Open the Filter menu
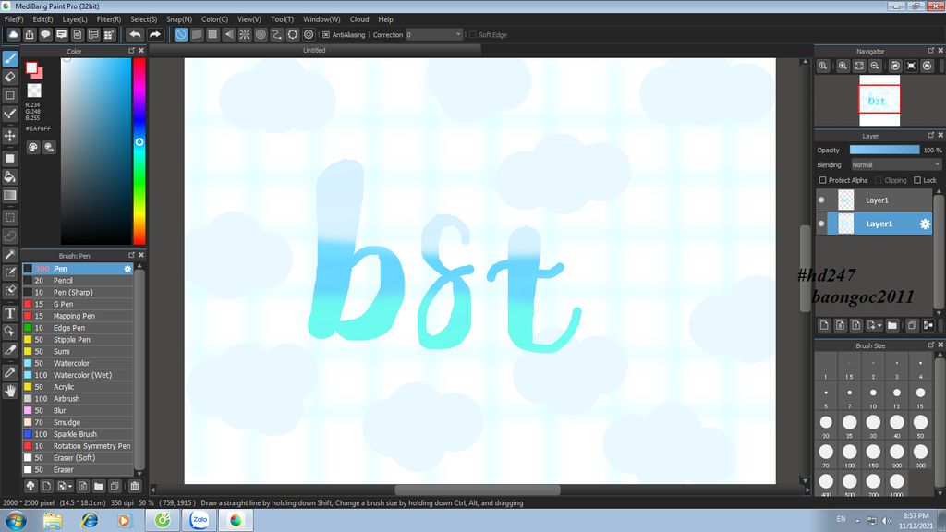Viewport: 946px width, 532px height. coord(109,19)
